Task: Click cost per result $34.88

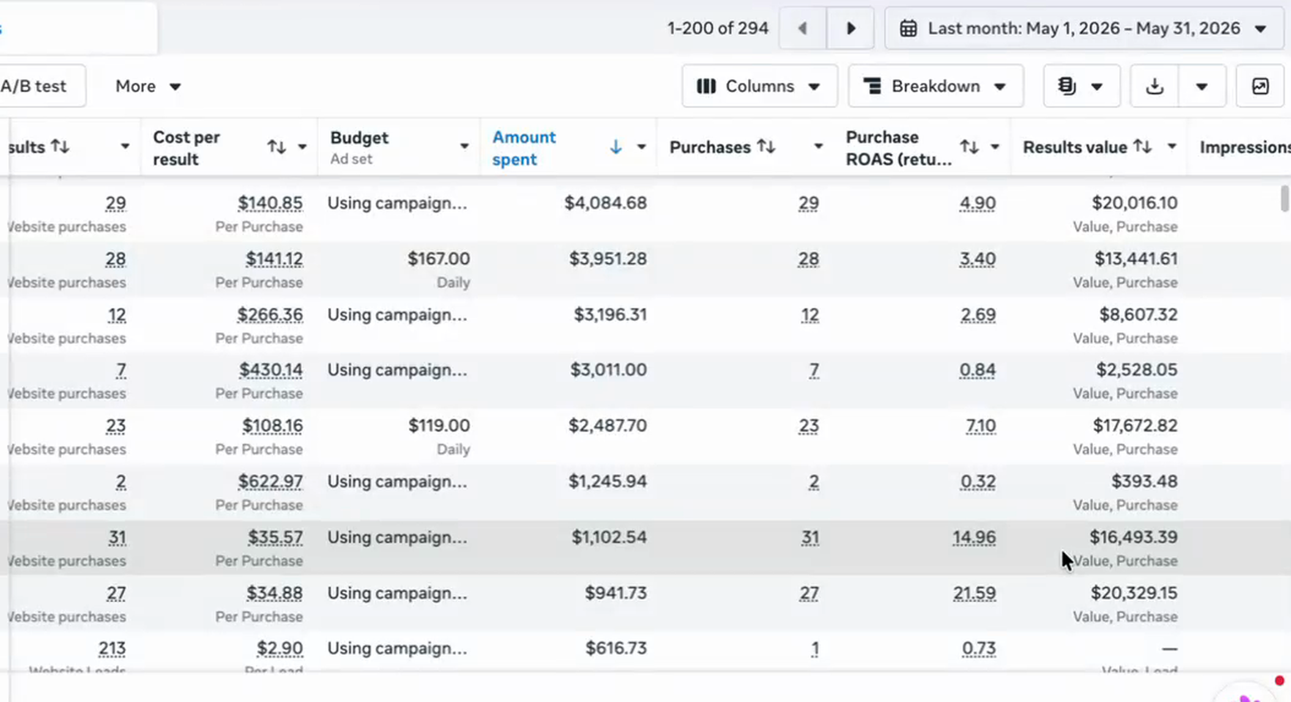Action: pos(274,593)
